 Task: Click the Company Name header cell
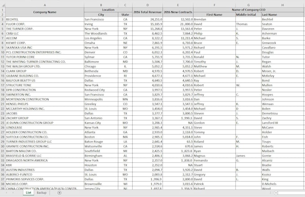[x=45, y=12]
